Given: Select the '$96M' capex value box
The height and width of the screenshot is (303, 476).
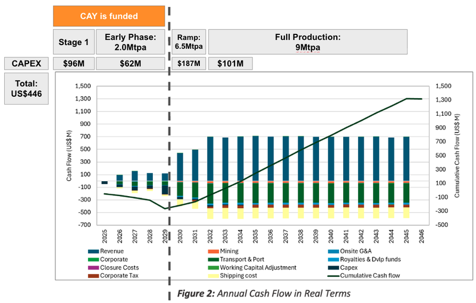Looking at the screenshot, I should [x=73, y=64].
